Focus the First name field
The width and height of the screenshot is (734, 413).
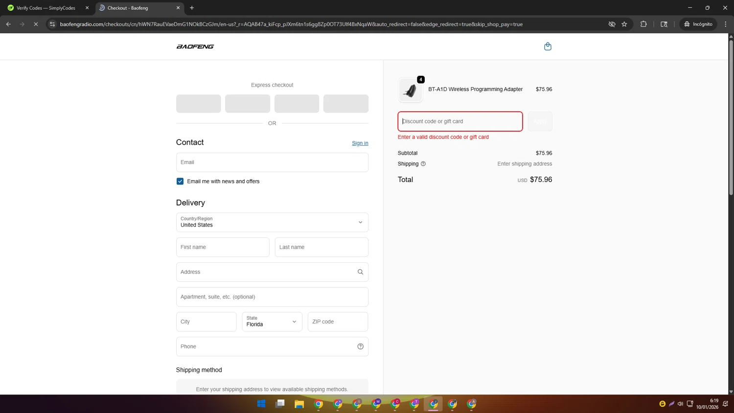(223, 247)
